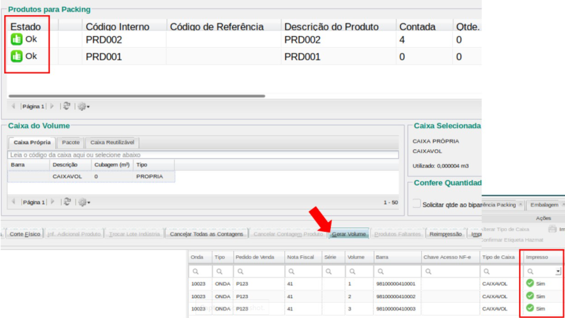The width and height of the screenshot is (565, 318).
Task: Click Cancelar Todas as Contagens button
Action: [206, 234]
